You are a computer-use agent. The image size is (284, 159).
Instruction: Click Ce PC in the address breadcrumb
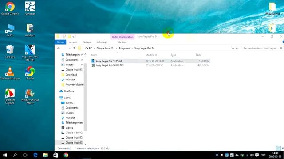[x=89, y=48]
